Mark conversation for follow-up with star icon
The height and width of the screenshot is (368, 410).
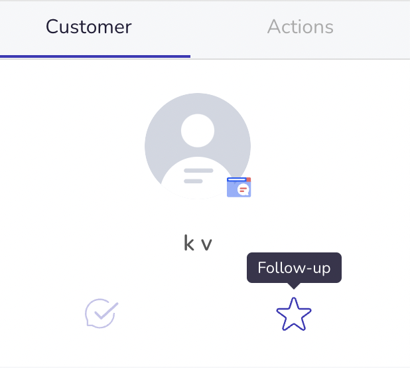tap(294, 314)
